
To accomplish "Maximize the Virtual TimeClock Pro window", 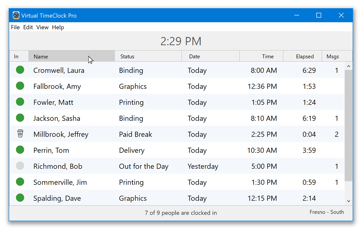I will click(319, 15).
